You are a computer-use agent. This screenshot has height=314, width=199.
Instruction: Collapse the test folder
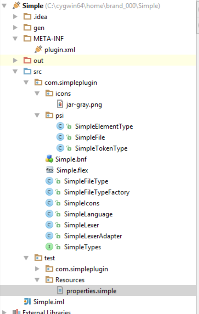26,258
